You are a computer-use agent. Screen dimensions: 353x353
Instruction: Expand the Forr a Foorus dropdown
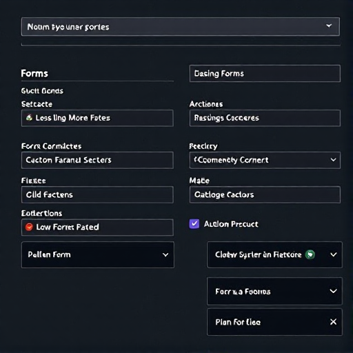click(333, 291)
